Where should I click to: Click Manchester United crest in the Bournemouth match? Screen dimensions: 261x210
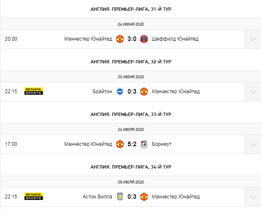tap(120, 144)
